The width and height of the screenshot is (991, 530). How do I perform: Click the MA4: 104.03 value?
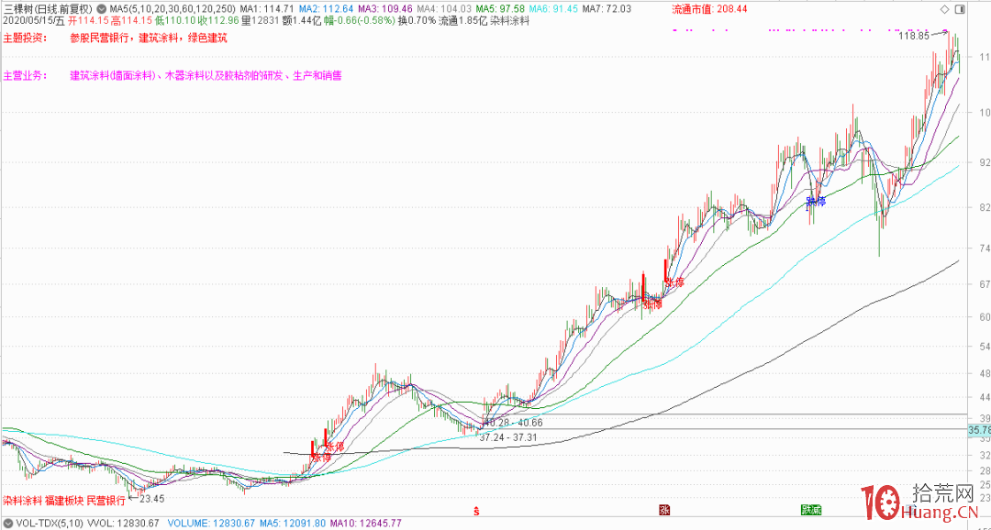click(x=444, y=9)
